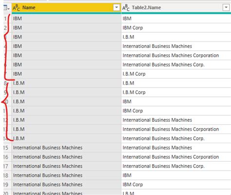Click IBM Corp cell in row 19
The width and height of the screenshot is (231, 195).
tap(176, 185)
